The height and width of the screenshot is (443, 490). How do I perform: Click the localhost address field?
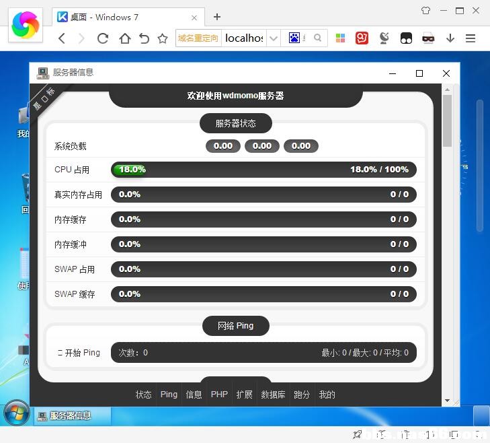click(244, 38)
